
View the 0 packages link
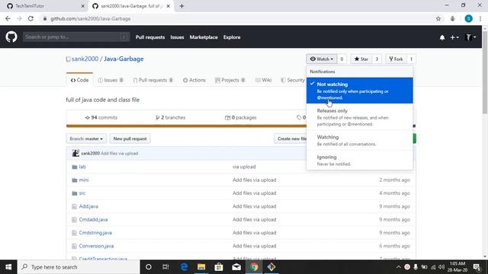[241, 117]
